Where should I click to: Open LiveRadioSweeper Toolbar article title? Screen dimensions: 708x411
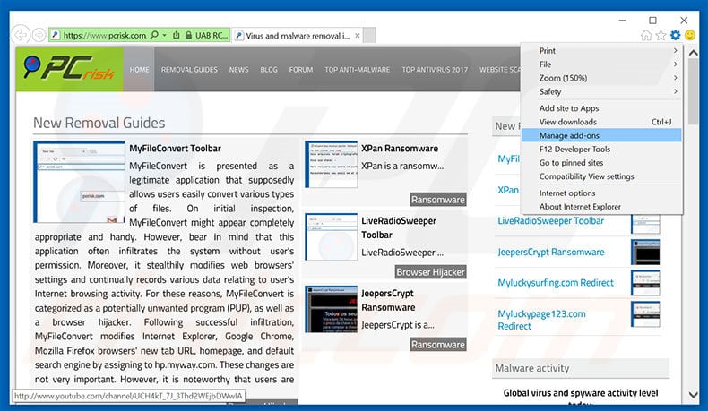399,227
